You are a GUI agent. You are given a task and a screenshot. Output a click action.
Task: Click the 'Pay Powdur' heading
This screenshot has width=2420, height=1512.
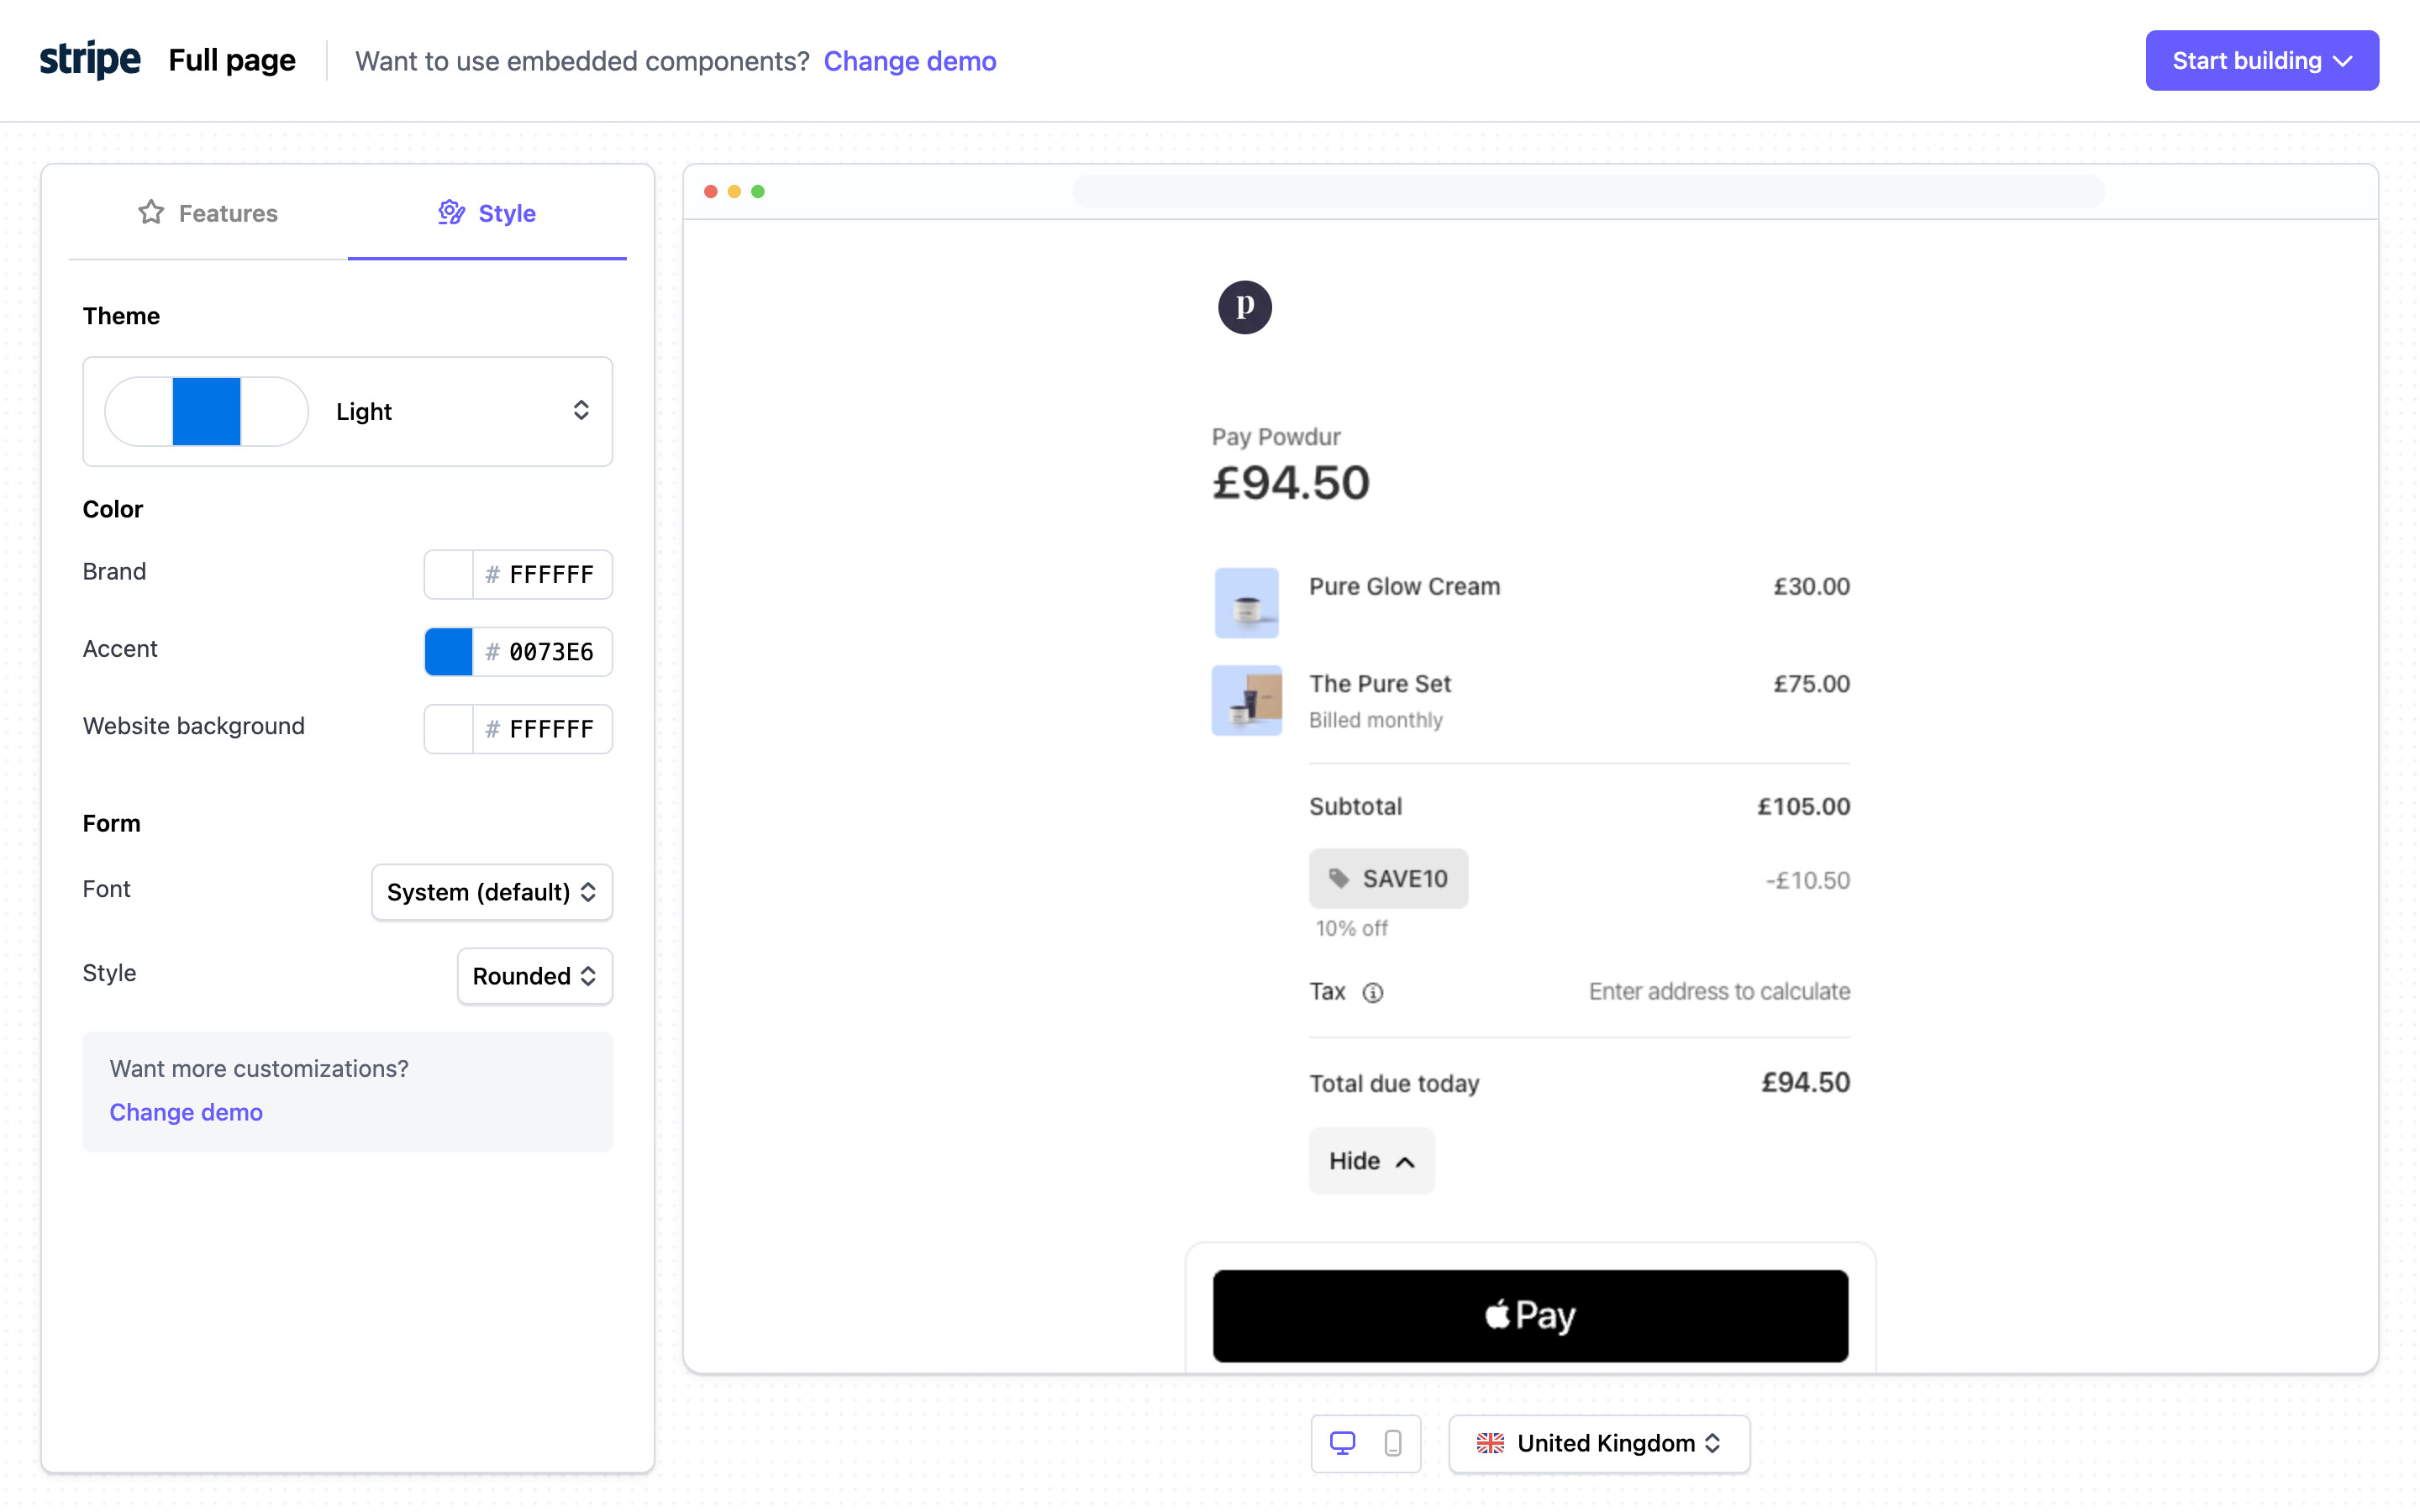[x=1276, y=437]
